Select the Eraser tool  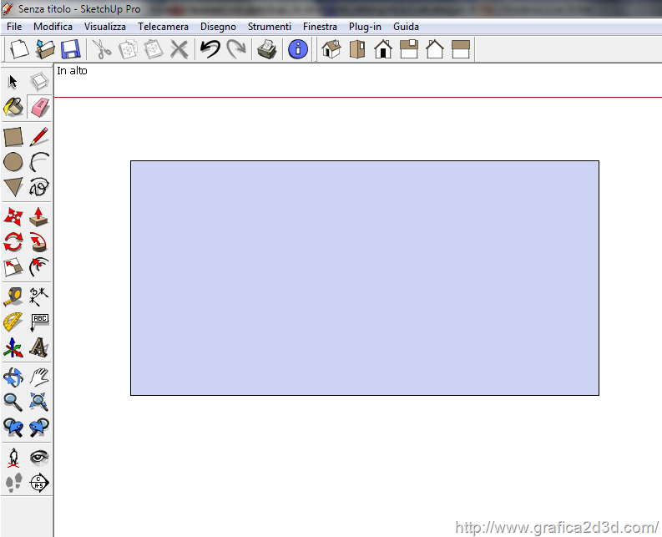coord(39,108)
